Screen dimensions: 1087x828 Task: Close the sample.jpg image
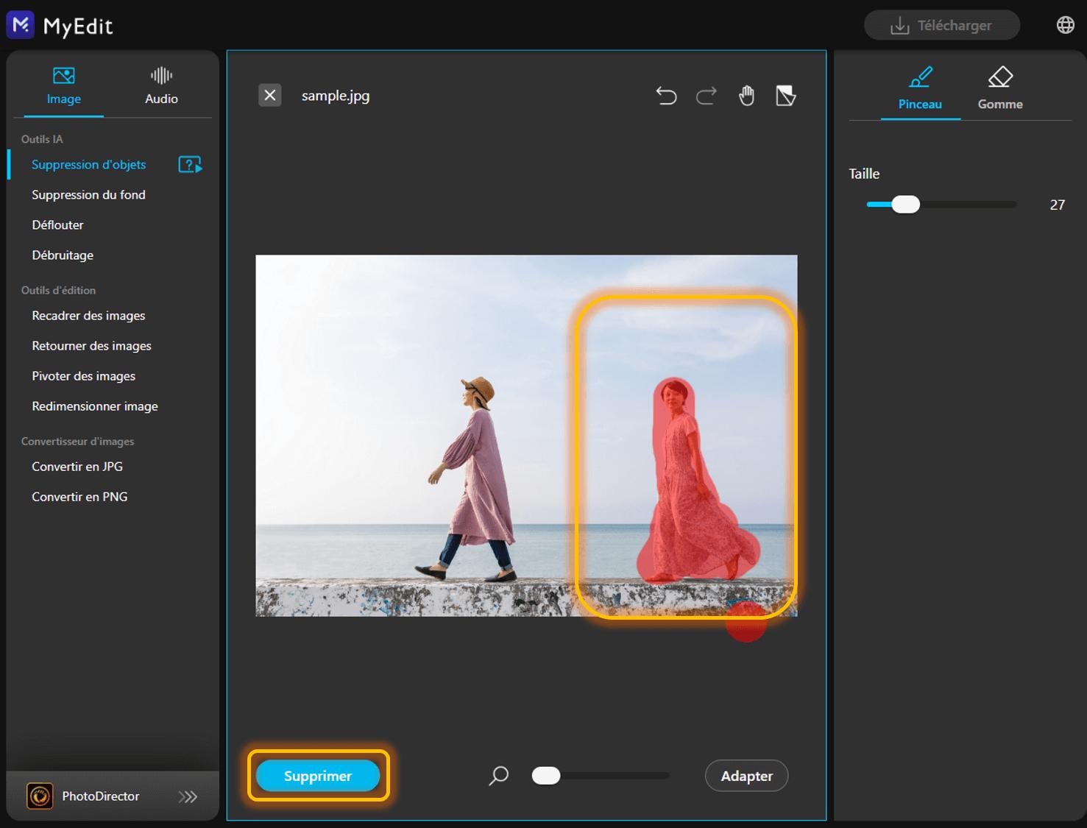(269, 95)
